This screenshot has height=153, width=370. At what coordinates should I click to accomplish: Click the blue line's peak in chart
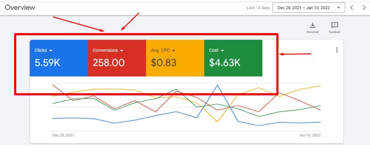(x=217, y=85)
